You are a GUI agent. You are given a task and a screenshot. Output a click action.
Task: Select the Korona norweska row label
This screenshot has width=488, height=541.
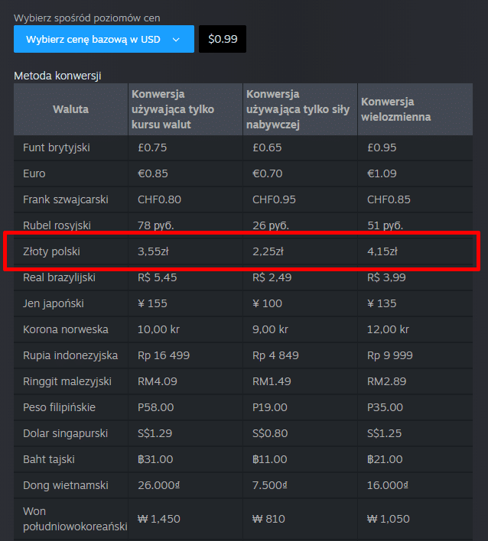(66, 329)
